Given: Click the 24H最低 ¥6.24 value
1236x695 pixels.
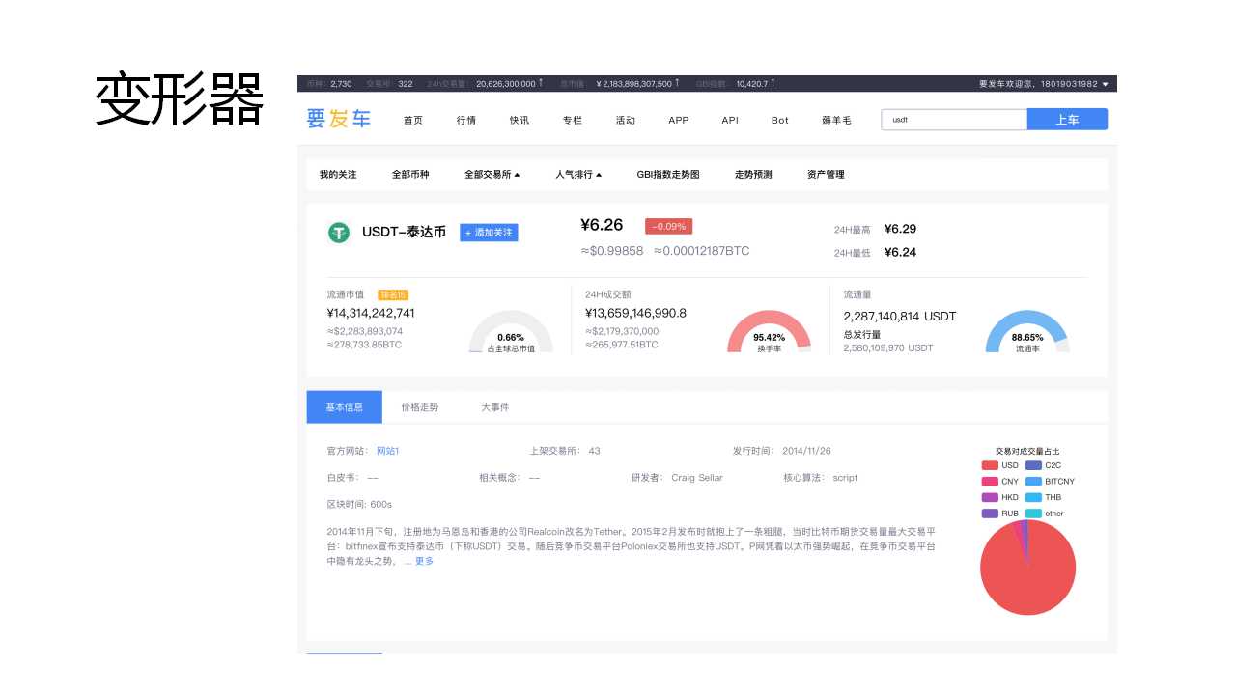Looking at the screenshot, I should [900, 252].
